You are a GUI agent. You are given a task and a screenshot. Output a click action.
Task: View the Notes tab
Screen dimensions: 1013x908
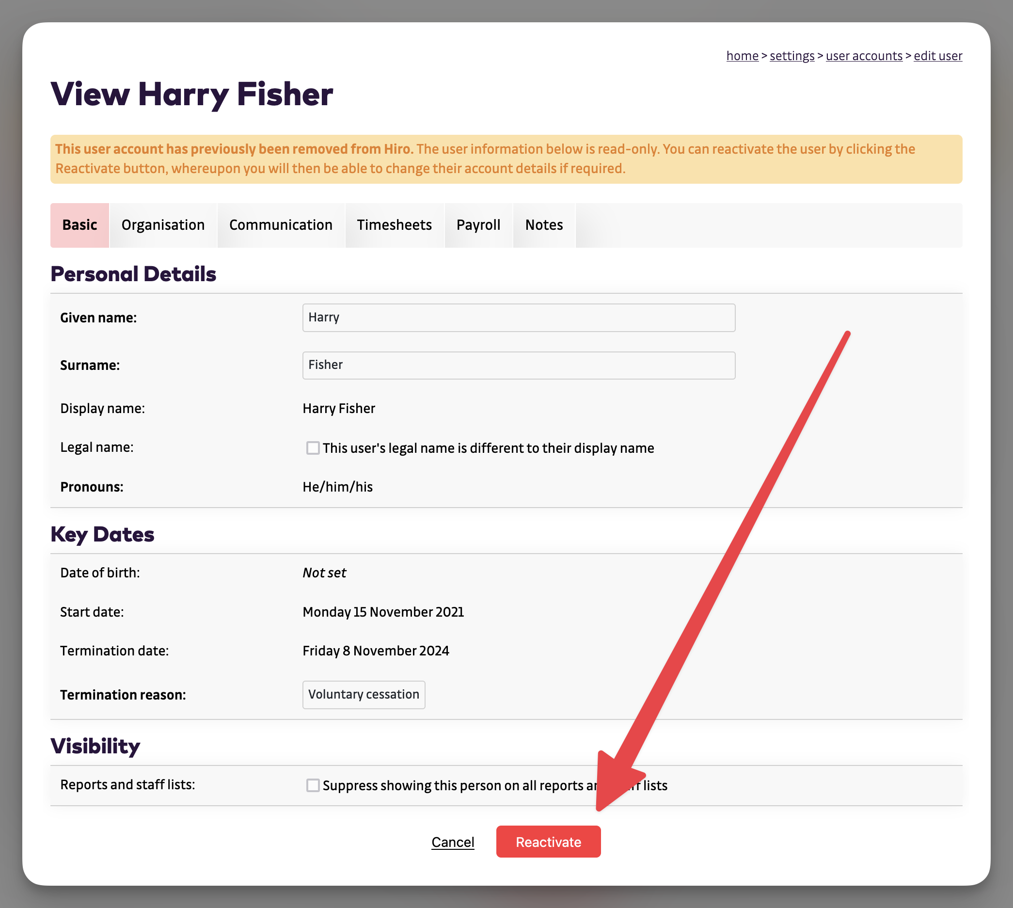(544, 225)
